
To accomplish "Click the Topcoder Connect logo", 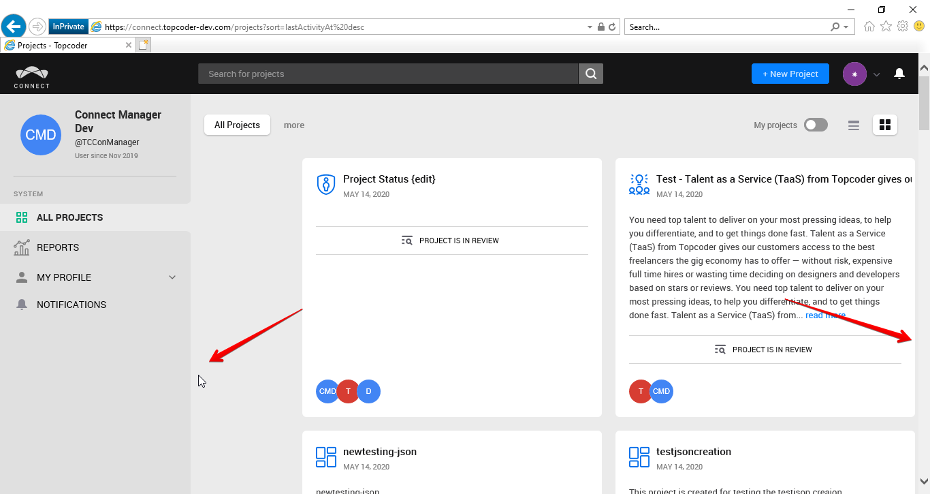I will click(x=32, y=77).
